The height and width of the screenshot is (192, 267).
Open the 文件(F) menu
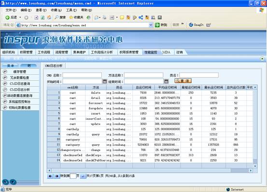pos(11,10)
